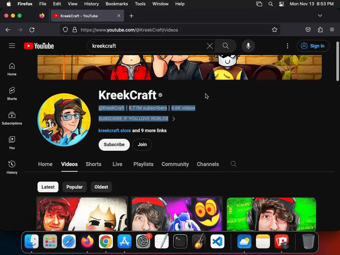This screenshot has height=255, width=340.
Task: Click the page vertical scrollbar thumb
Action: [x=338, y=61]
